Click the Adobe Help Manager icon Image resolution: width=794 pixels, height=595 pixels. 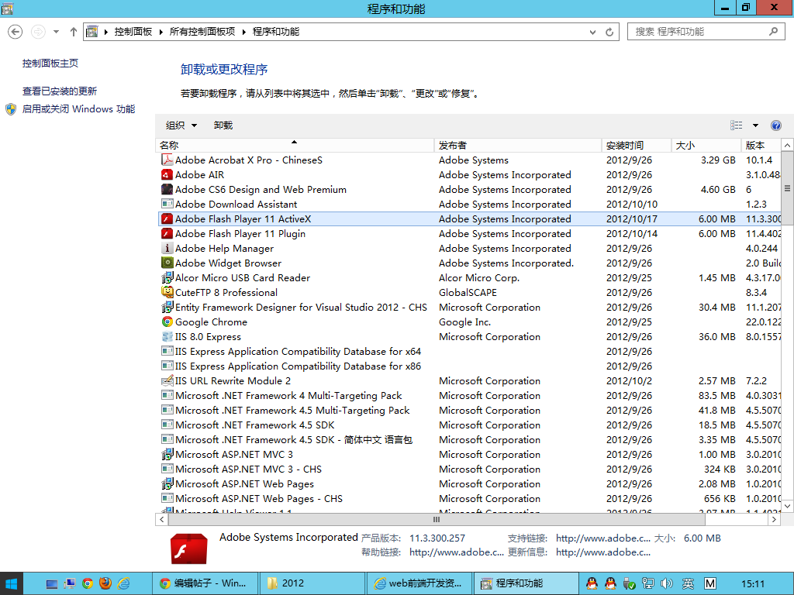coord(167,248)
